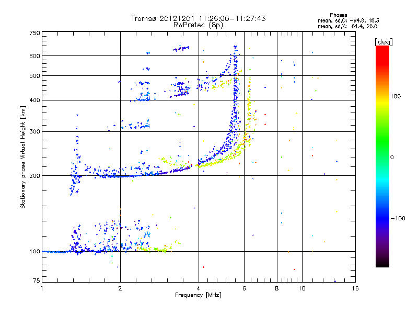Click the '100' label beside the color bar
This screenshot has width=418, height=314.
pos(396,96)
